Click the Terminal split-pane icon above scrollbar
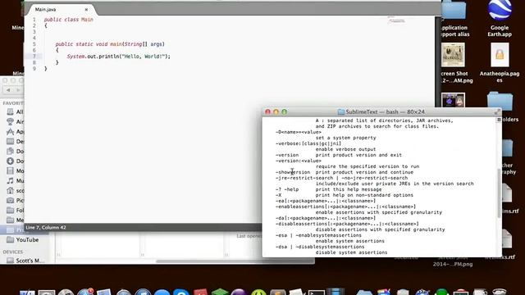Image resolution: width=525 pixels, height=295 pixels. pos(499,120)
